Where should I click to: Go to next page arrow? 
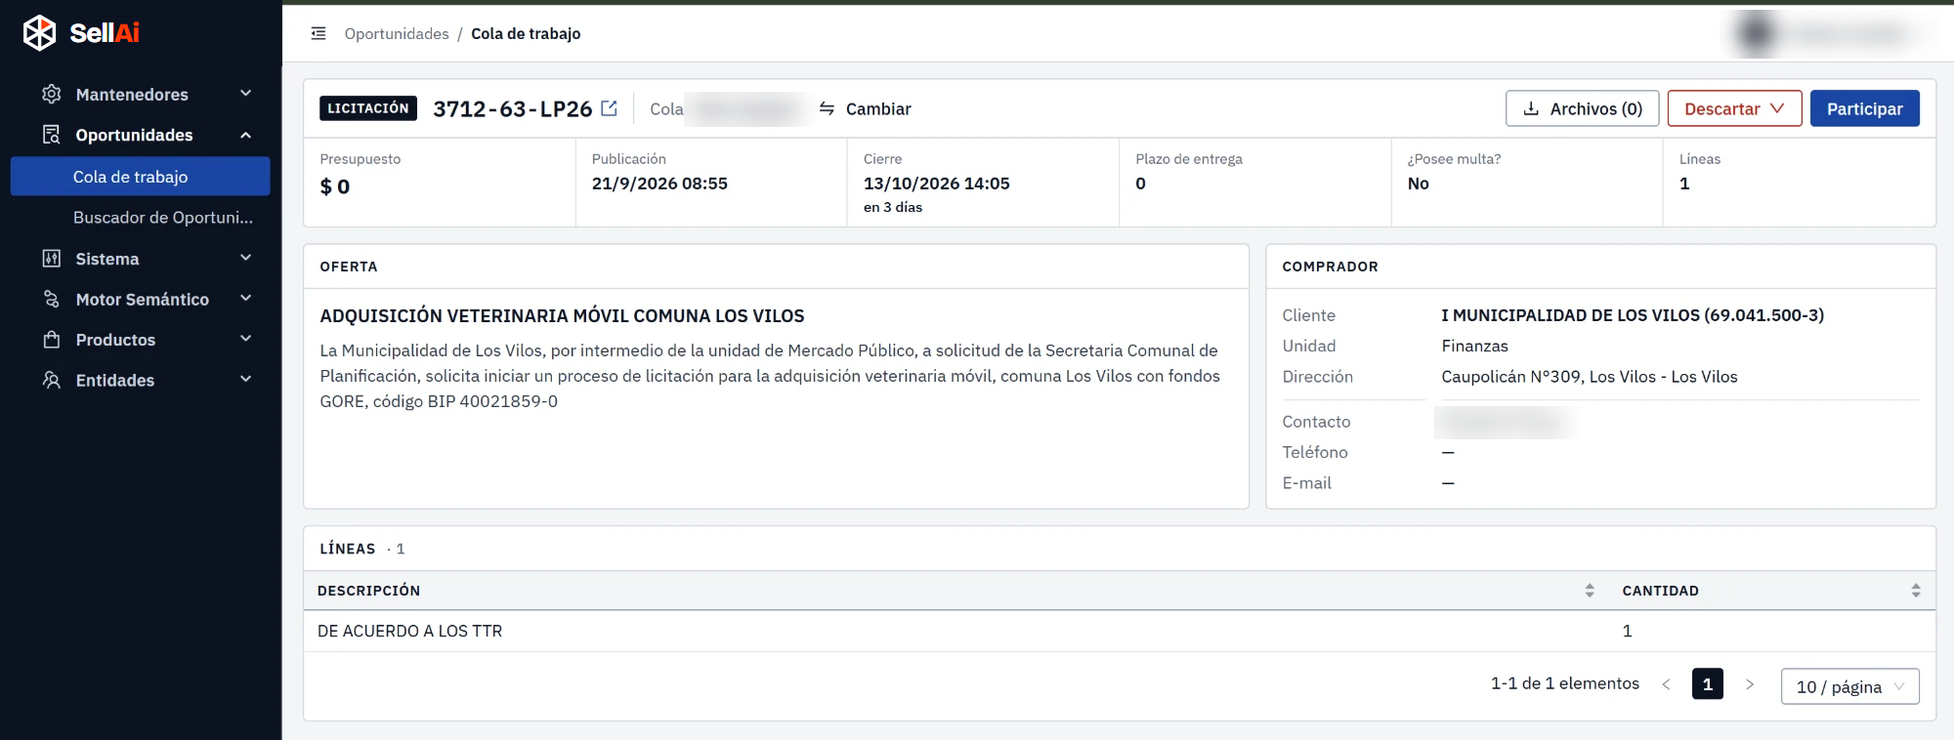pyautogui.click(x=1750, y=684)
